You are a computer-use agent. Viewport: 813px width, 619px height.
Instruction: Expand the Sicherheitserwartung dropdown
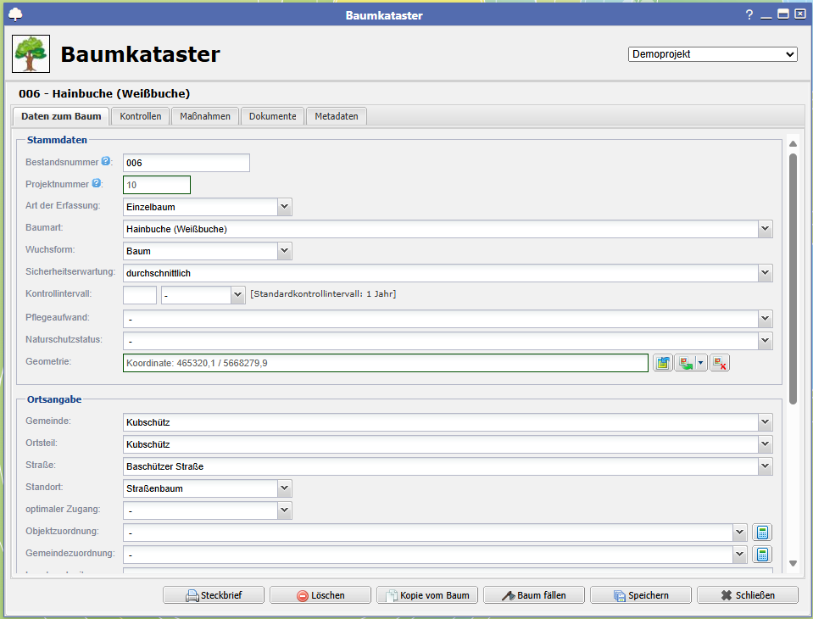pyautogui.click(x=765, y=273)
